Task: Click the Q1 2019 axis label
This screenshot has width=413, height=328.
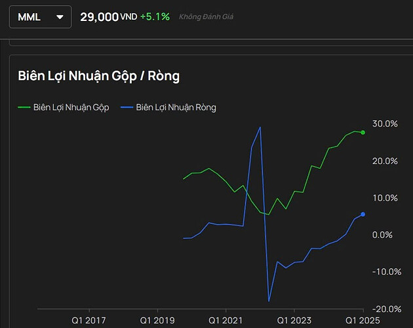Action: (157, 321)
